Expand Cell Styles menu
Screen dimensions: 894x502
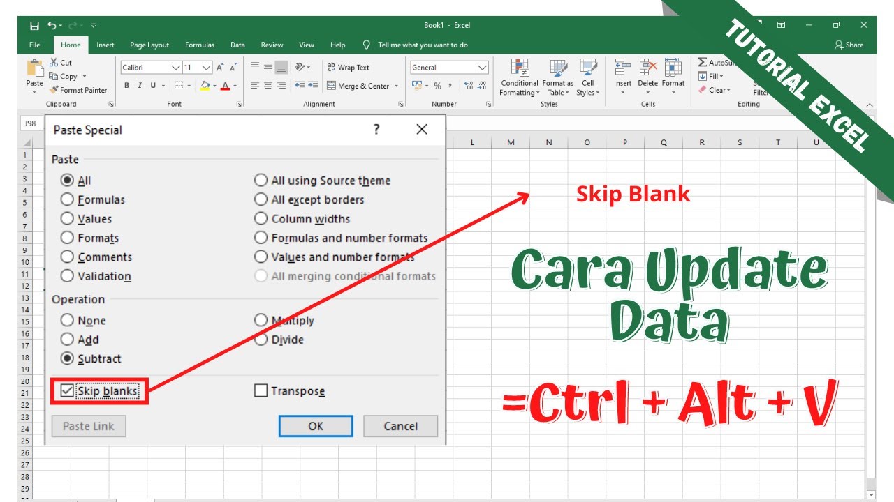(x=588, y=77)
